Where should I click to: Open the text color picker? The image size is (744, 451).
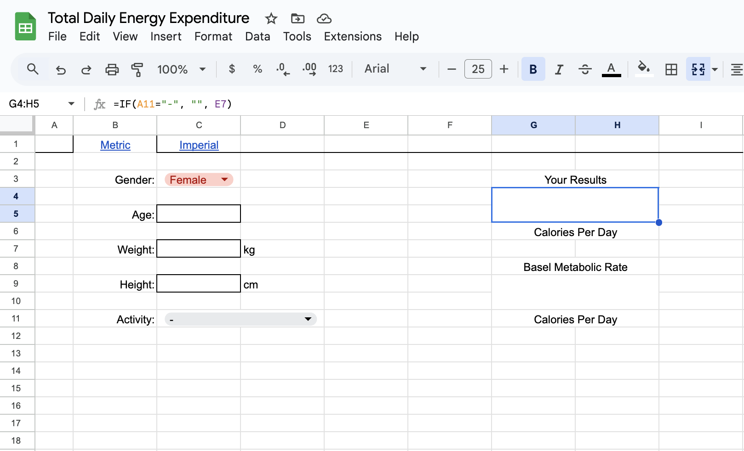[x=611, y=69]
